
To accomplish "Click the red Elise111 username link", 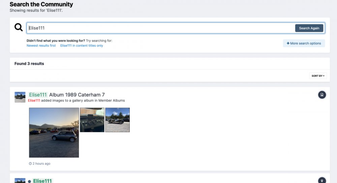I will click(x=34, y=100).
